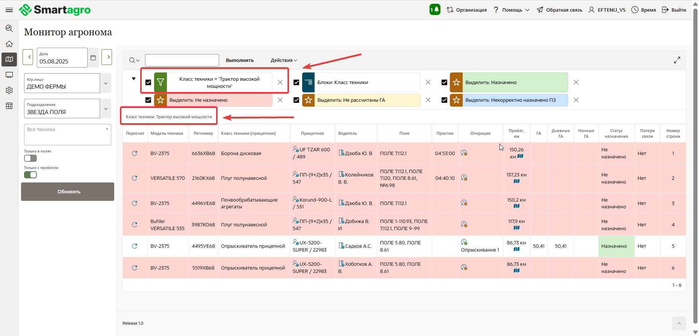This screenshot has width=699, height=336.
Task: Expand the 'Юр.лицо' dropdown
Action: click(x=106, y=83)
